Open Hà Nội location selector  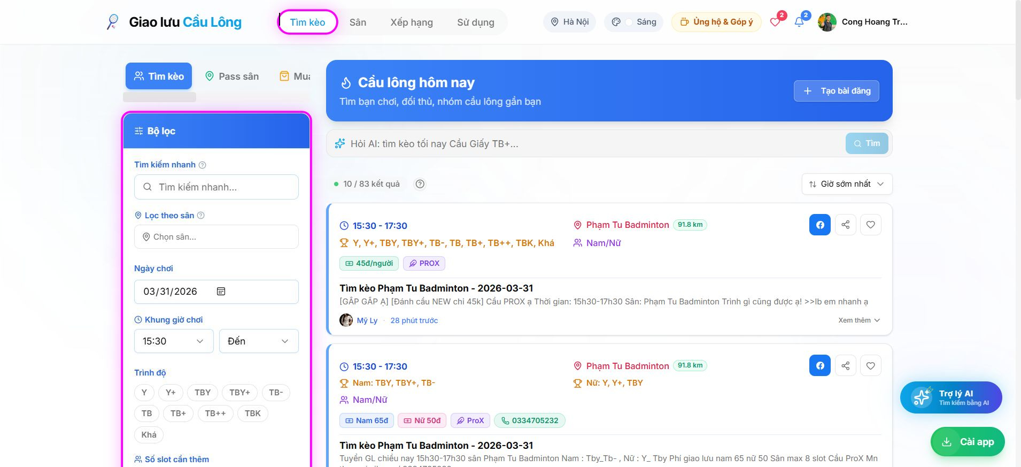tap(570, 22)
